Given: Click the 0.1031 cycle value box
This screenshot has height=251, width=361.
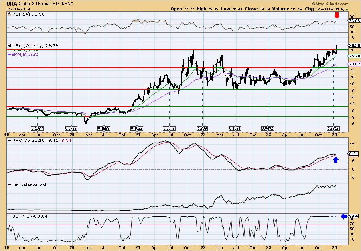Looking at the screenshot, I should pos(235,128).
